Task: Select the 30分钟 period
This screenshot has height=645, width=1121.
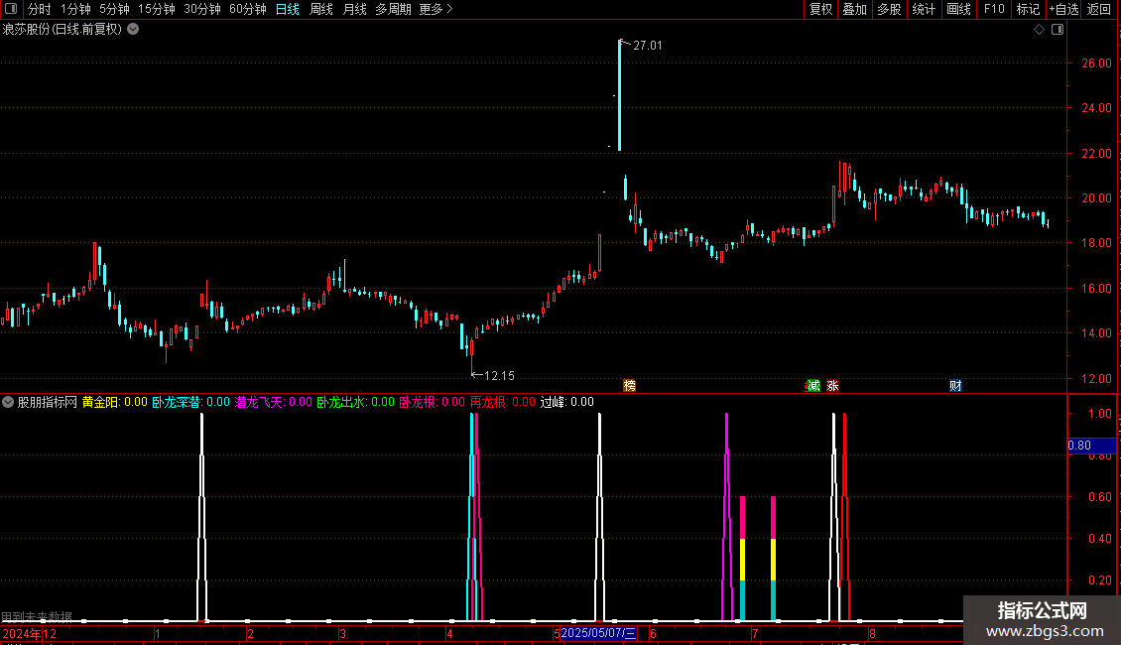Action: pyautogui.click(x=202, y=9)
